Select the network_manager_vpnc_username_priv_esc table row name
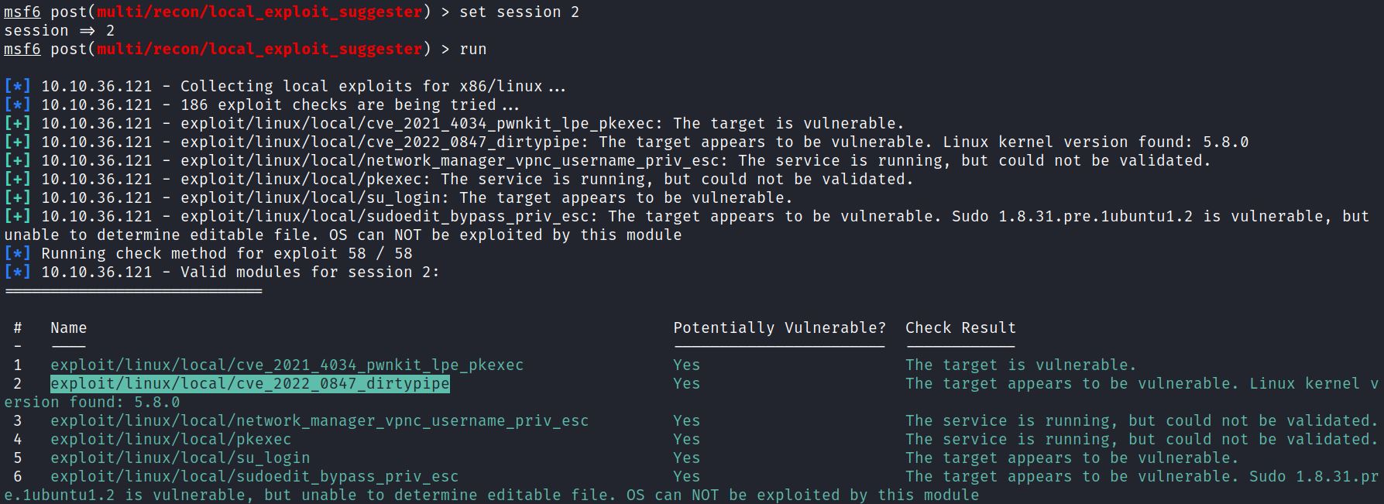1384x504 pixels. (319, 421)
